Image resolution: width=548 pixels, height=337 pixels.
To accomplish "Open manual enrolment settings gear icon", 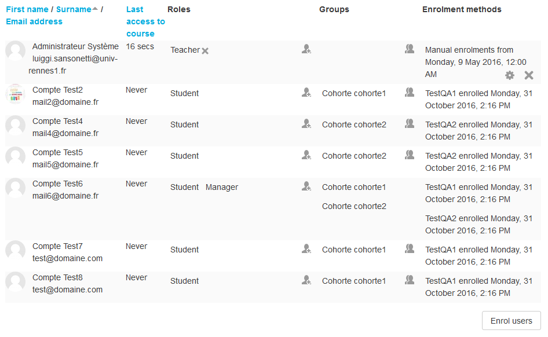I will tap(510, 75).
